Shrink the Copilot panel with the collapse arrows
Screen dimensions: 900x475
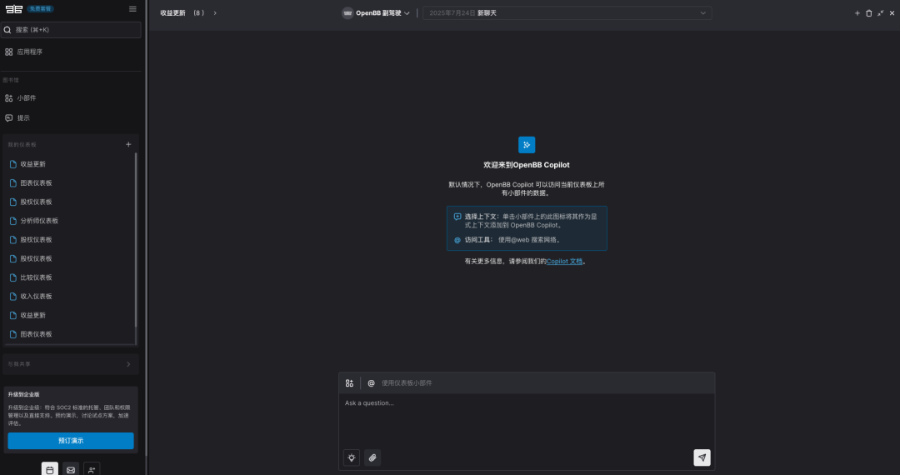880,13
